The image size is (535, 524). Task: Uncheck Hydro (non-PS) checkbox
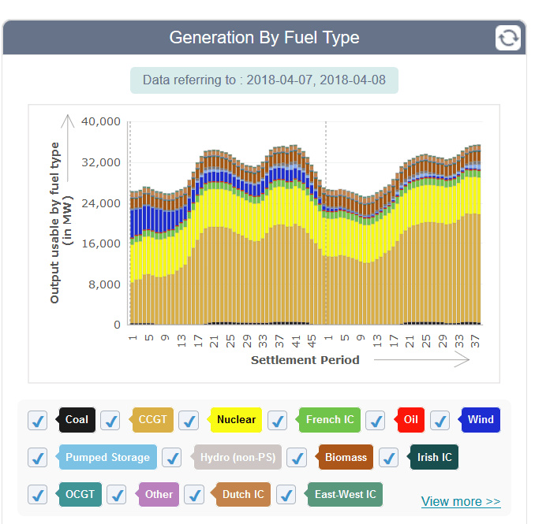click(x=172, y=458)
